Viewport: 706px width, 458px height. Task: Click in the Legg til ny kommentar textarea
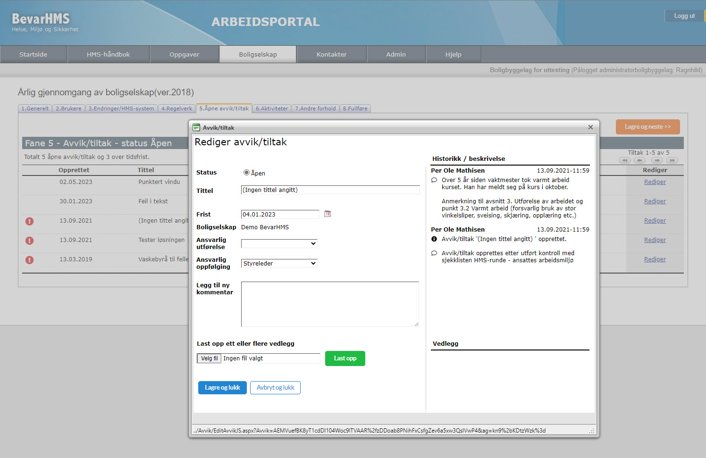pyautogui.click(x=329, y=304)
